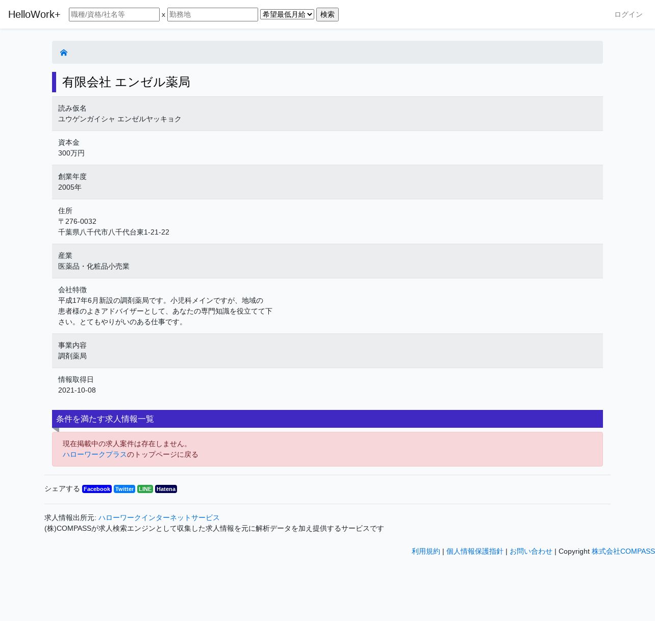Open the ログイン login link
This screenshot has height=621, width=655.
pos(628,14)
